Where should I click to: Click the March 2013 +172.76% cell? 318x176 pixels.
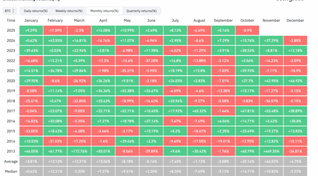[79, 151]
